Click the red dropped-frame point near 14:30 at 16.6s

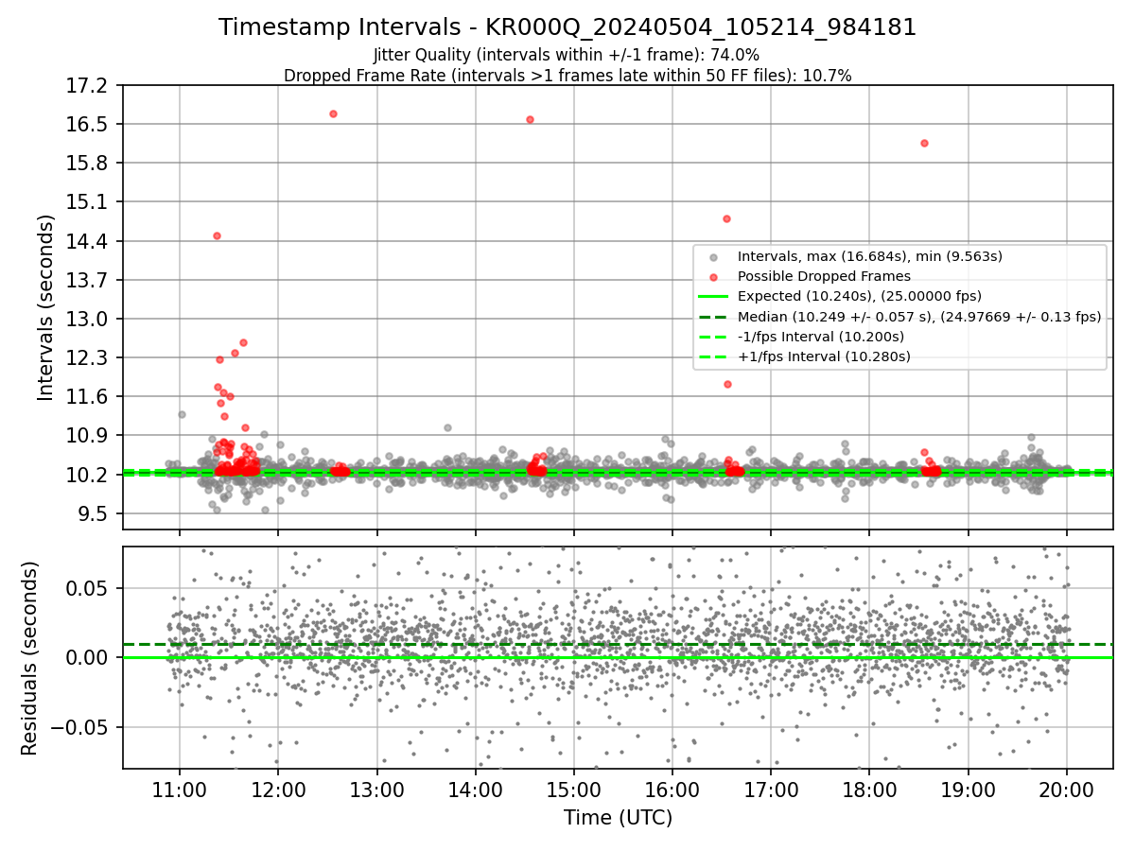coord(530,119)
